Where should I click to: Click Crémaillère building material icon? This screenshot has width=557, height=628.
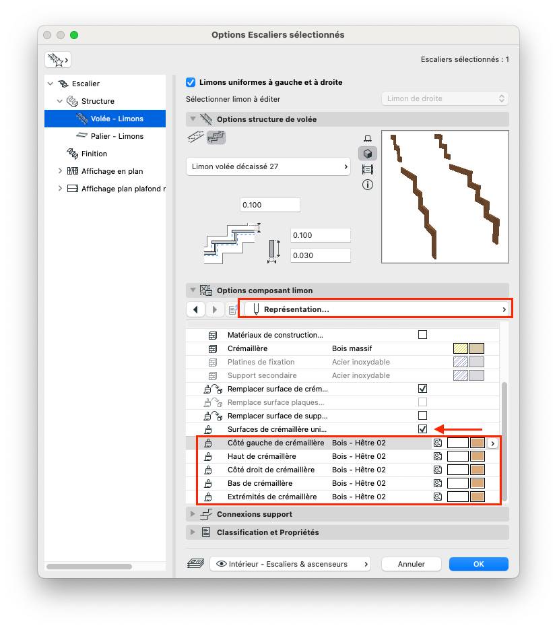click(x=213, y=349)
